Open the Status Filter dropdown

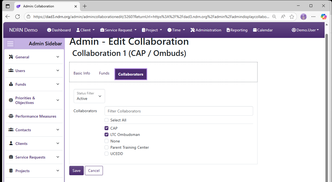tap(89, 96)
